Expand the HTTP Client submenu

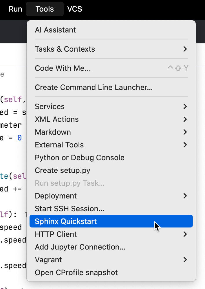pos(56,234)
